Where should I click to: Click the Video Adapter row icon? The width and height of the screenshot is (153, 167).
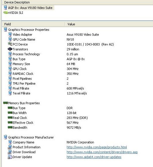tap(10, 35)
